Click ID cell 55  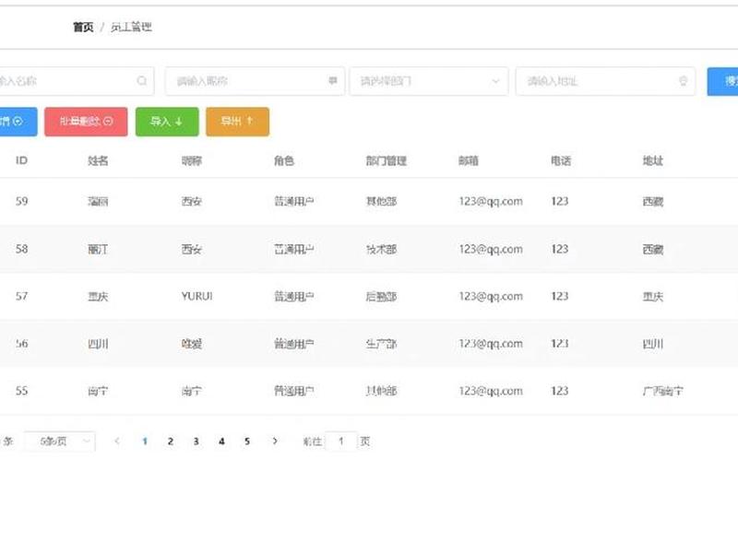pyautogui.click(x=21, y=391)
